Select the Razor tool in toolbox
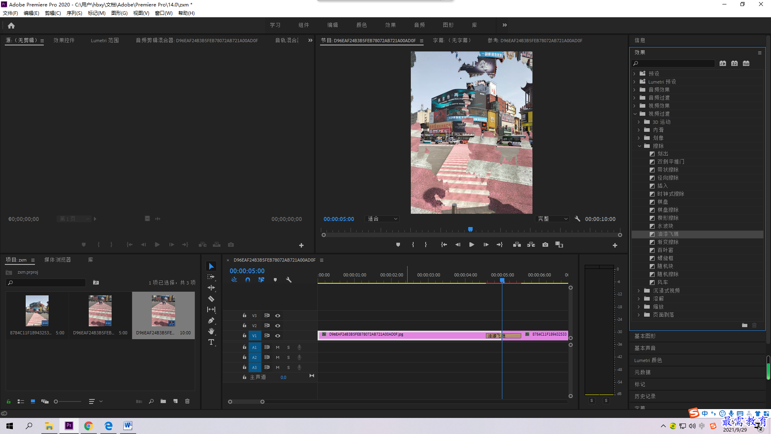Screen dimensions: 771x434 click(211, 299)
